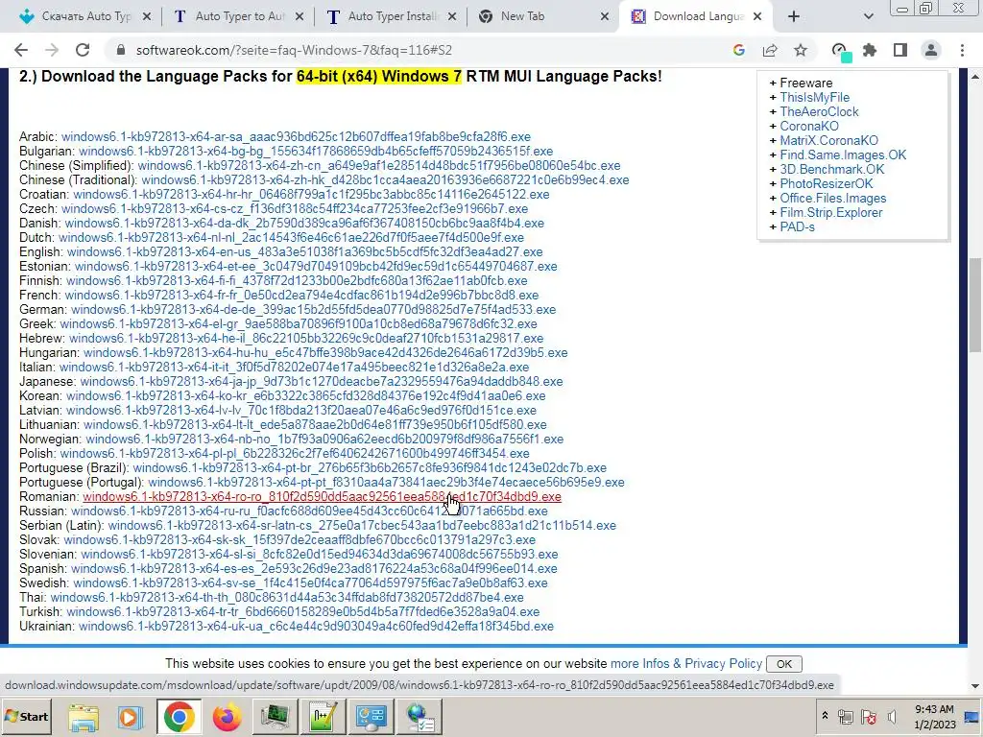Image resolution: width=983 pixels, height=737 pixels.
Task: Share this page via share icon
Action: click(770, 50)
